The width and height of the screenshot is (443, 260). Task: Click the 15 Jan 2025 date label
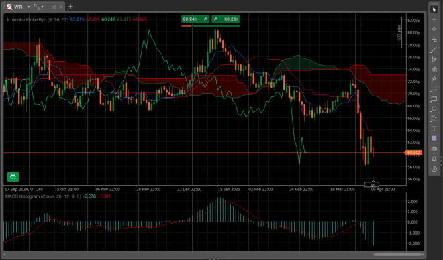(229, 189)
